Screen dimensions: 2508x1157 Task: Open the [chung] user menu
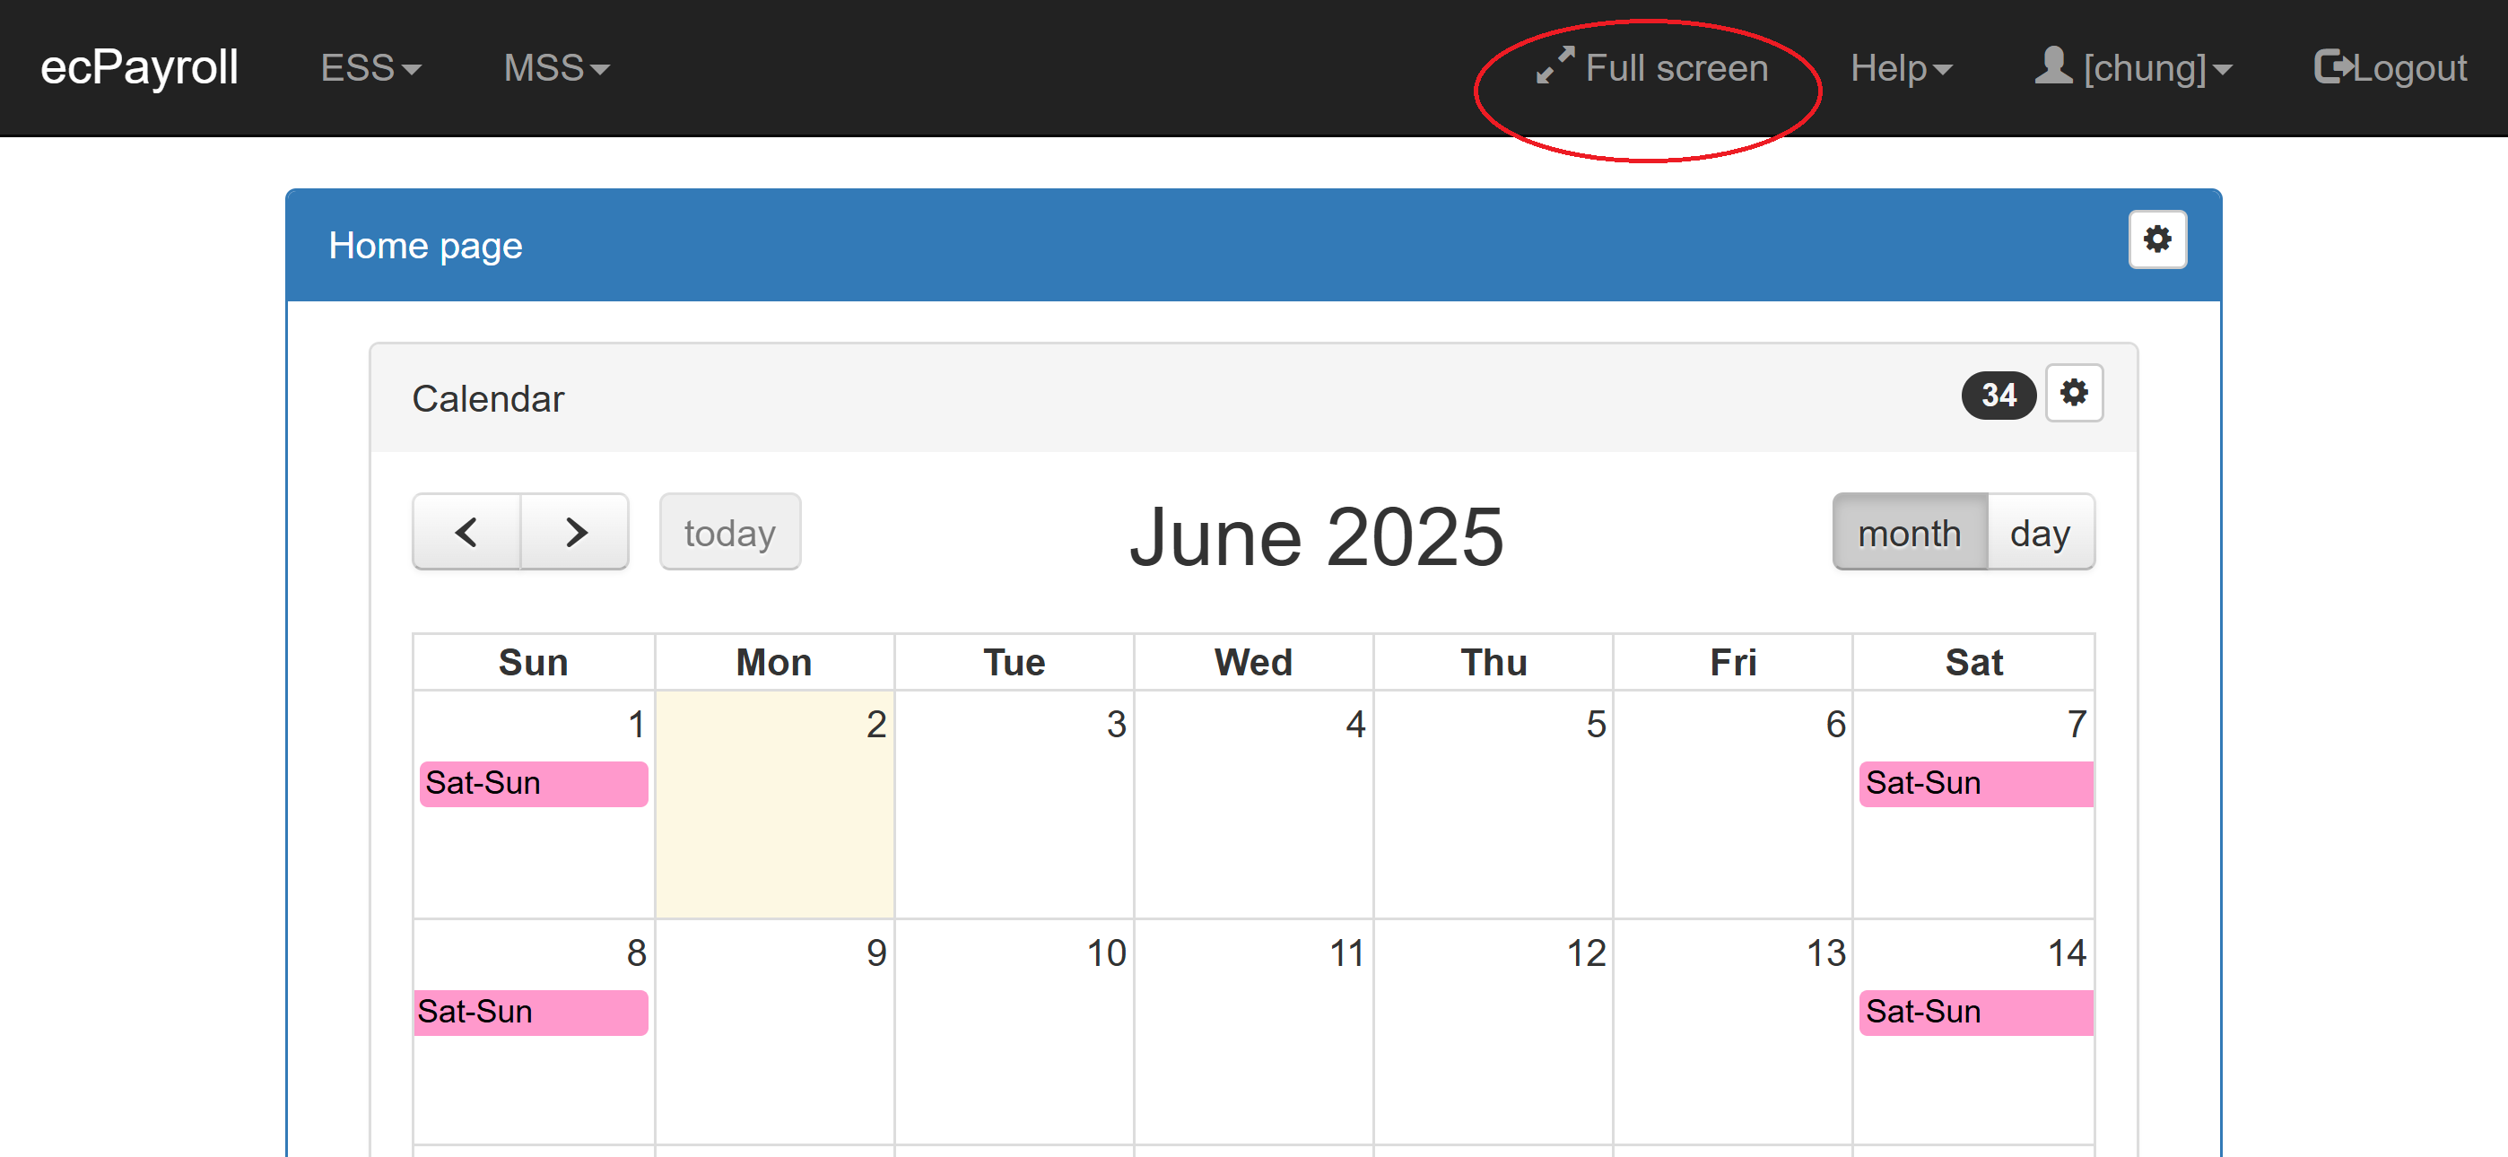(x=2155, y=68)
